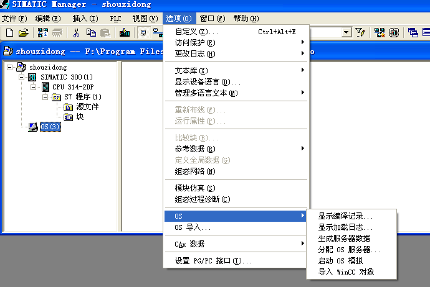The height and width of the screenshot is (287, 430).
Task: Open the filter combo box dropdown arrow
Action: pyautogui.click(x=346, y=32)
